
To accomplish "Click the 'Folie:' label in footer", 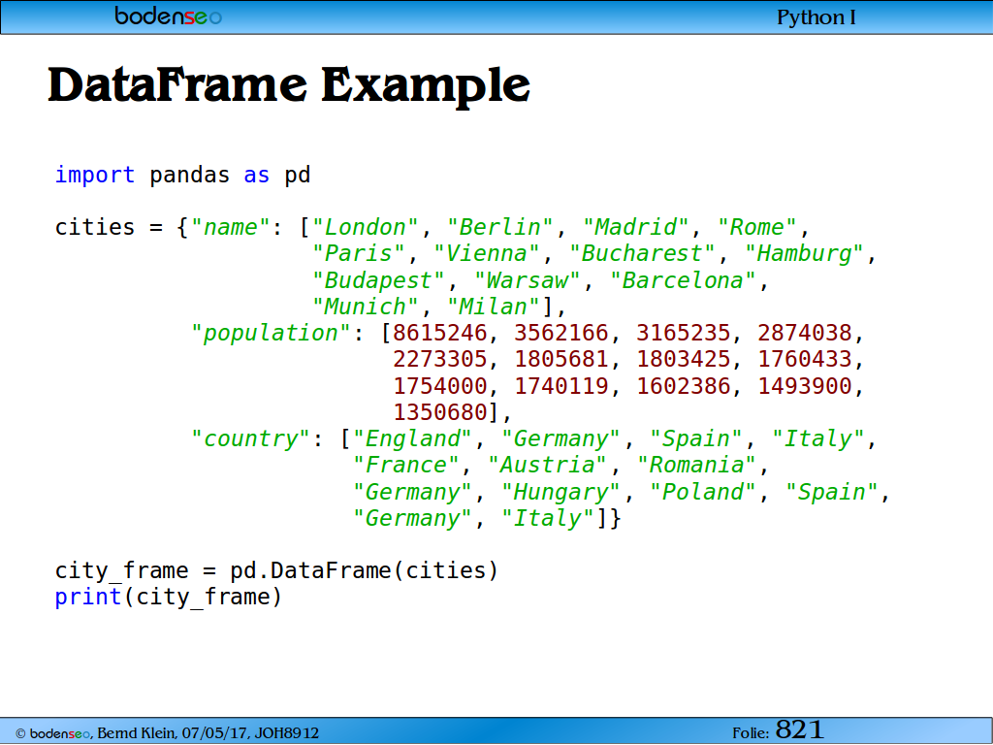I will click(752, 733).
